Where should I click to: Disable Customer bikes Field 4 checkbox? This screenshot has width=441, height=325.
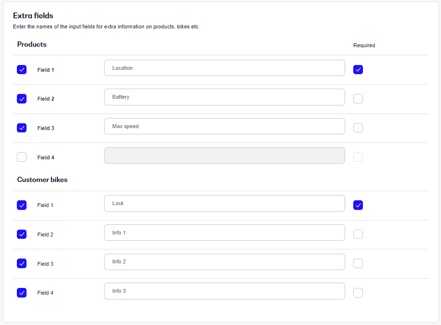pyautogui.click(x=22, y=293)
